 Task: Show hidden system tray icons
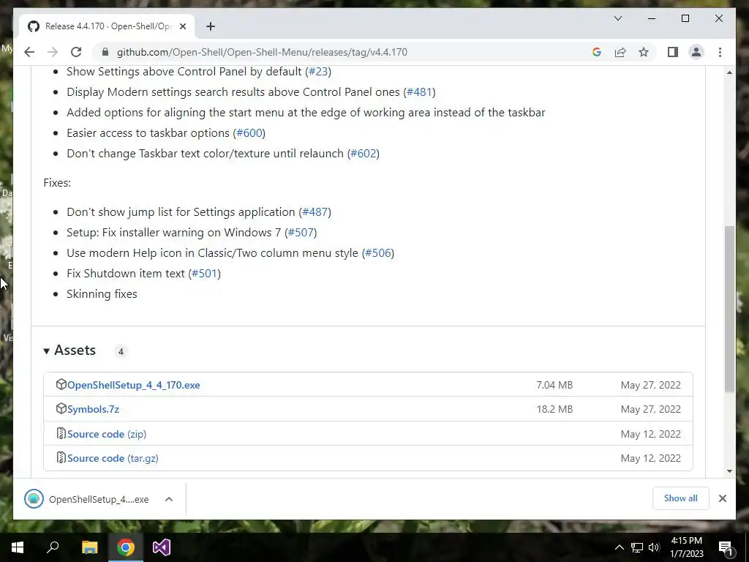619,547
